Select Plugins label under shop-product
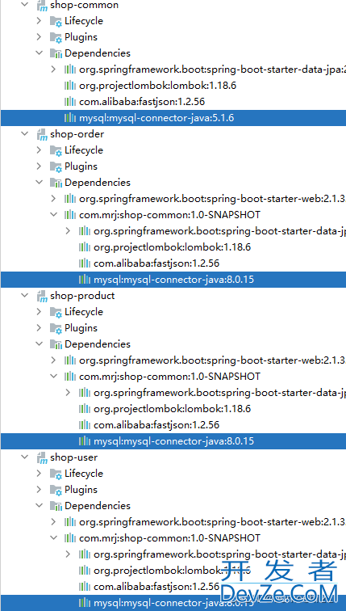 (81, 328)
